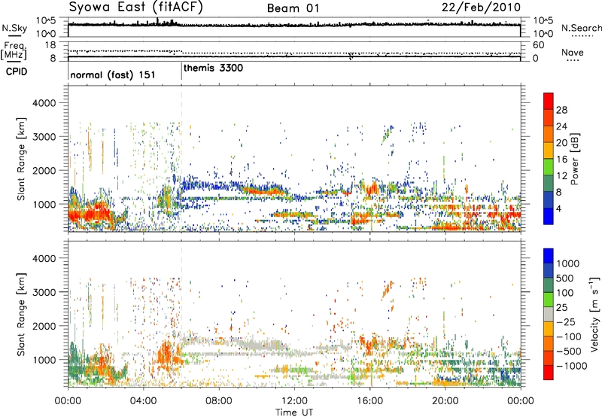
Task: Click the '-1000' label on Velocity colorbar
Action: click(572, 366)
